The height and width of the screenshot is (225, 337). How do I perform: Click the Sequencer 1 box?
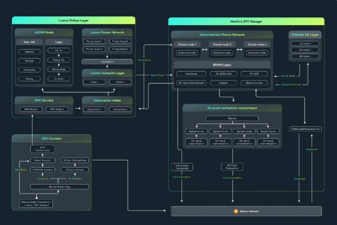[94, 109]
